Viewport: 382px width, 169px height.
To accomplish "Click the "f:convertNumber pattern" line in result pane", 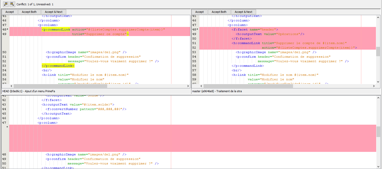I will pyautogui.click(x=86, y=109).
